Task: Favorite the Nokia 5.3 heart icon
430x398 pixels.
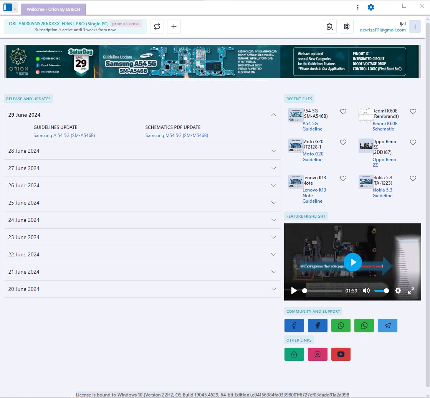Action: pos(413,178)
